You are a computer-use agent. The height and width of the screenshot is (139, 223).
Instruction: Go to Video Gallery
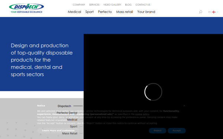[x=112, y=5]
